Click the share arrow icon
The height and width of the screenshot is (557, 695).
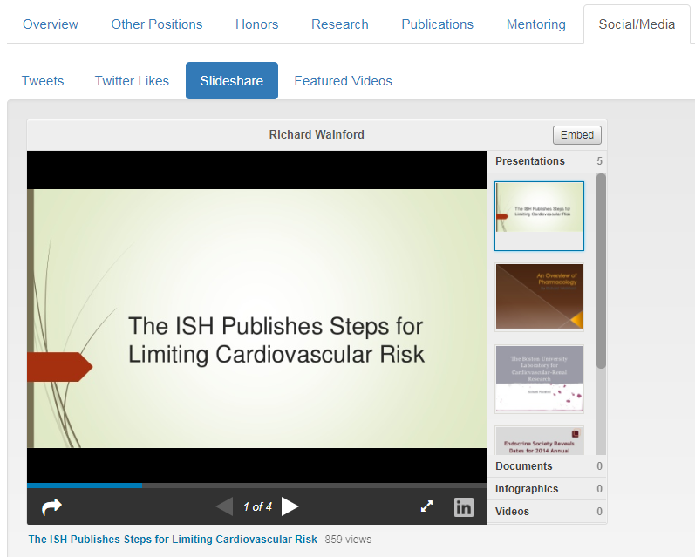click(52, 506)
